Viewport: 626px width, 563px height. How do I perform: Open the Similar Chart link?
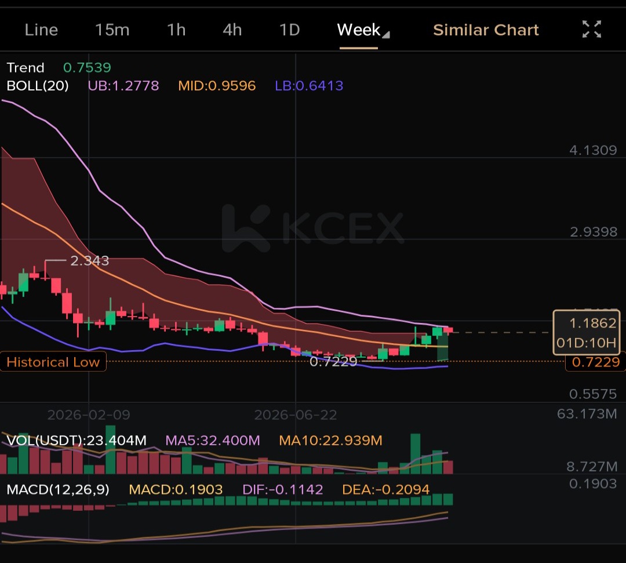486,30
